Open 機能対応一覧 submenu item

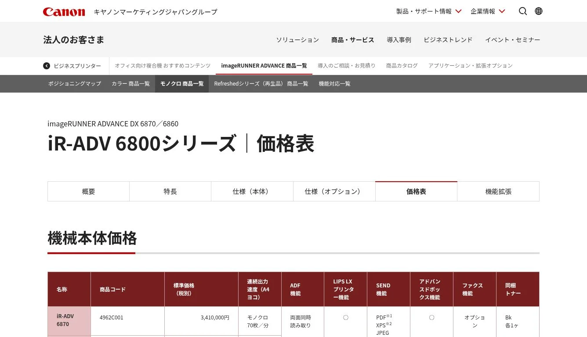tap(335, 84)
